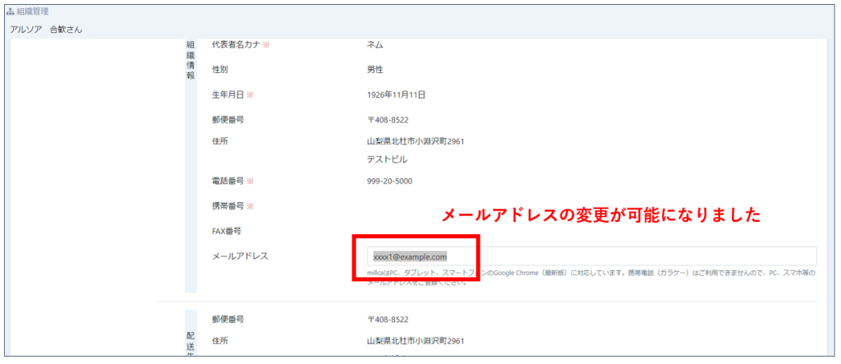Click the red required mark beside 生年月日
The height and width of the screenshot is (364, 841).
pyautogui.click(x=250, y=94)
